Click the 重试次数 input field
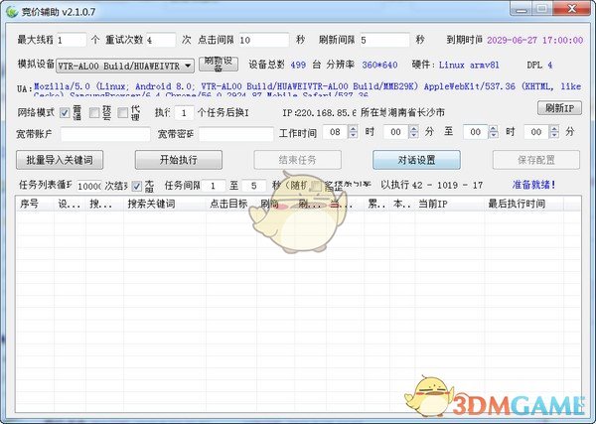The height and width of the screenshot is (424, 596). coord(161,40)
